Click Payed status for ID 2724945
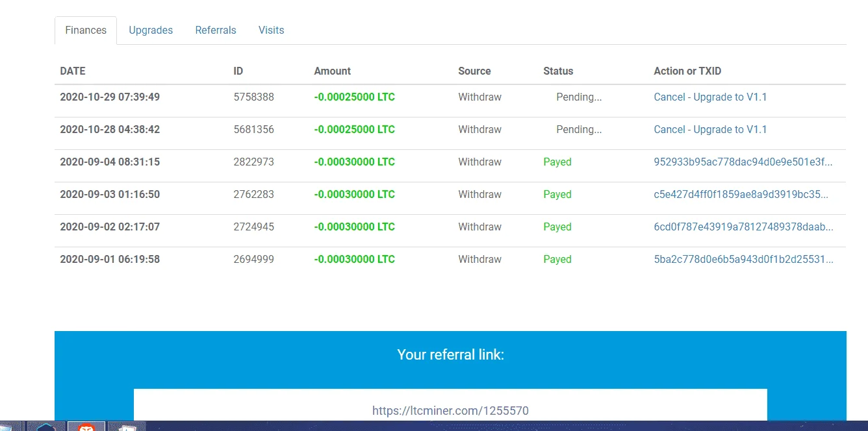Viewport: 868px width, 431px height. (x=557, y=227)
